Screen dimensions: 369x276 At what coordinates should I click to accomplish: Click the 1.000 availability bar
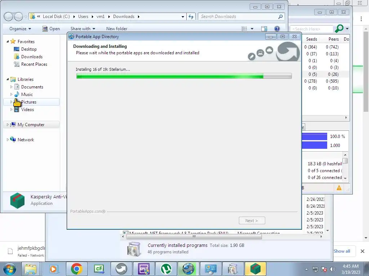click(315, 145)
